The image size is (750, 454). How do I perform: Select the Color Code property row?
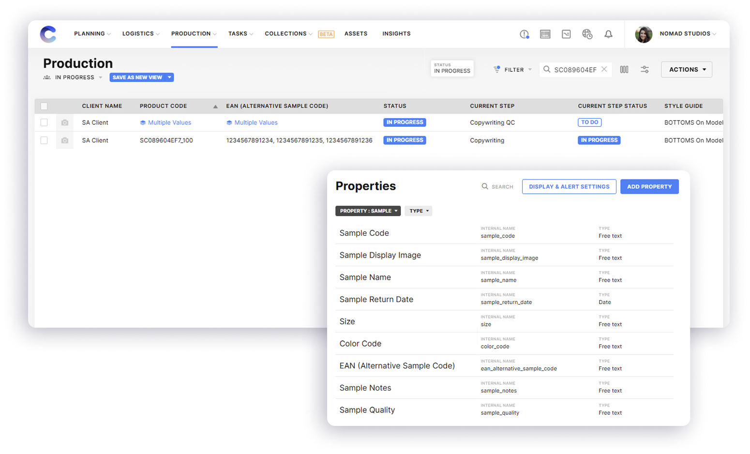tap(504, 344)
